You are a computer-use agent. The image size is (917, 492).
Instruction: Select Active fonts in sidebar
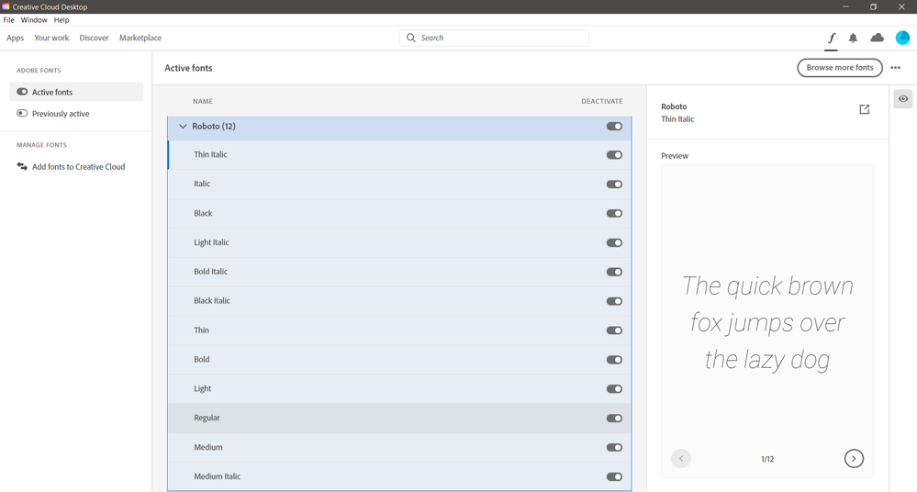click(76, 92)
